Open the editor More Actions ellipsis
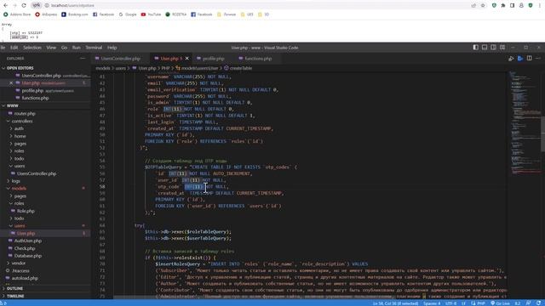The width and height of the screenshot is (545, 306). tap(538, 59)
